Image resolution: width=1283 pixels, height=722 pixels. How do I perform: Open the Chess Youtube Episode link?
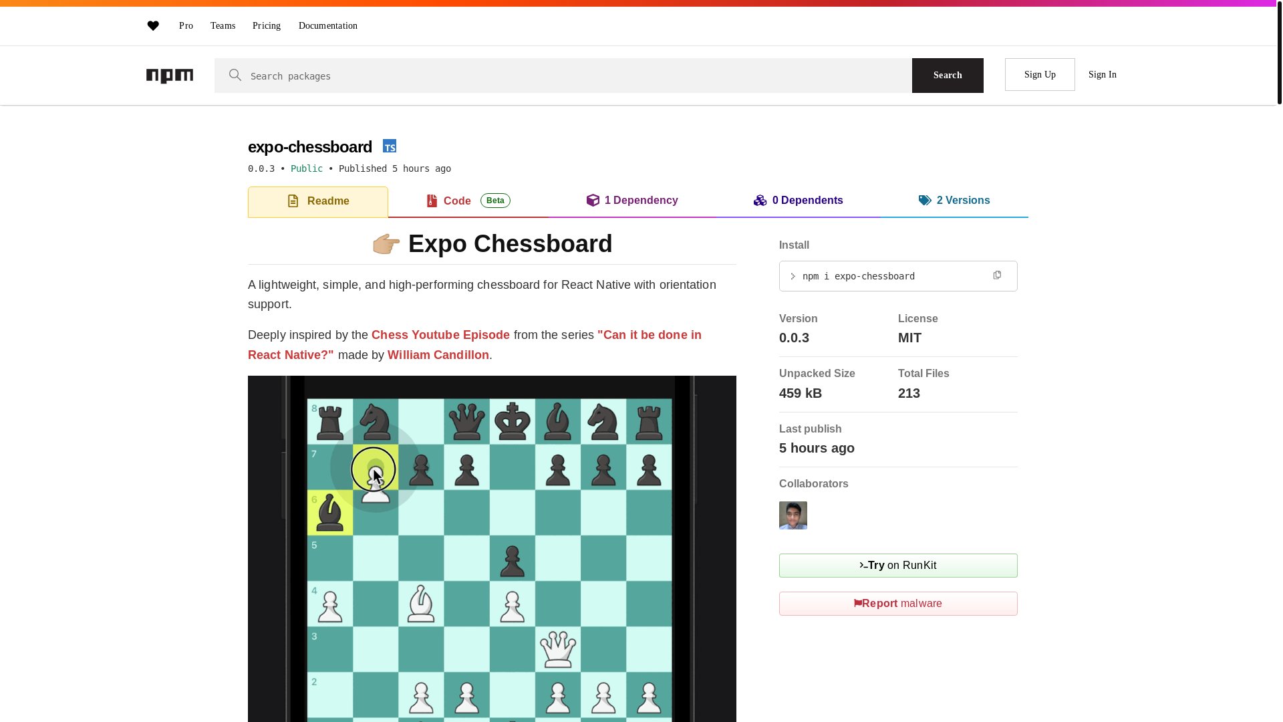(x=440, y=335)
